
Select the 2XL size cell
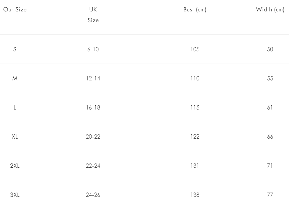15,166
